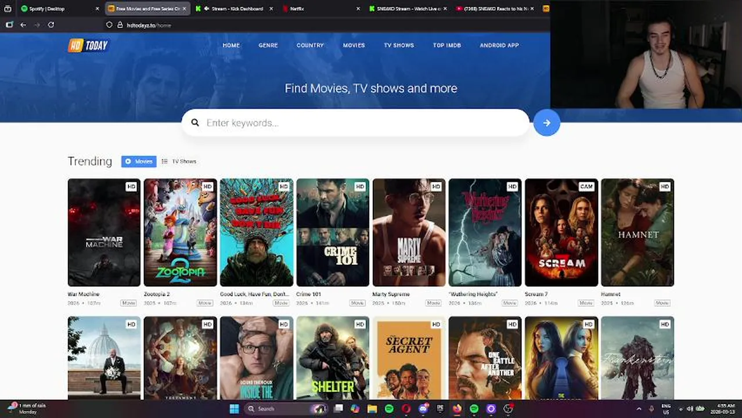This screenshot has width=742, height=418.
Task: Go to Movies in the top navigation
Action: click(x=354, y=45)
